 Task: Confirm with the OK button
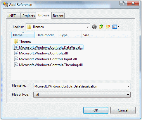point(96,110)
